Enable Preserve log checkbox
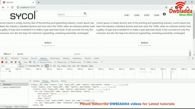The image size is (195, 109). (x=55, y=62)
